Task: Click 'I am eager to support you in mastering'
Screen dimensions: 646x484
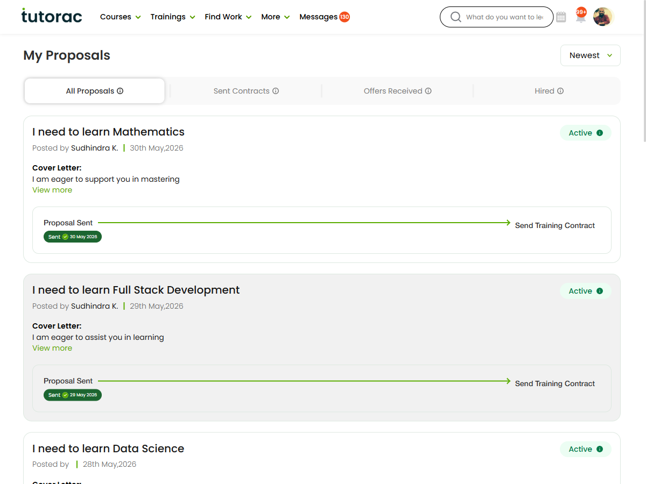Action: [x=106, y=179]
